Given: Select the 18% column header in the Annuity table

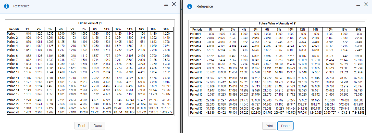Looking at the screenshot, I should (344, 30).
